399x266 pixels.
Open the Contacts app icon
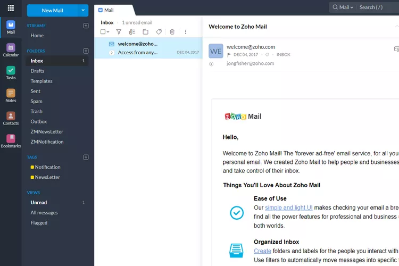[11, 118]
